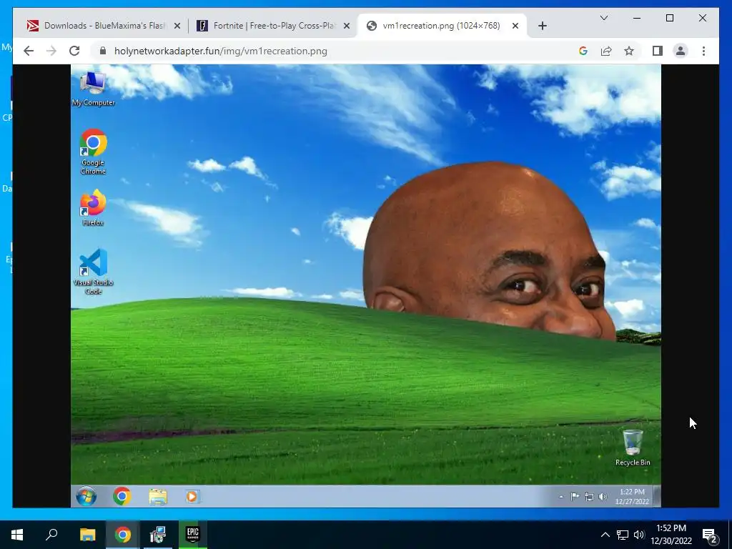Open the volume speaker tray icon
Viewport: 732px width, 549px height.
pyautogui.click(x=638, y=535)
